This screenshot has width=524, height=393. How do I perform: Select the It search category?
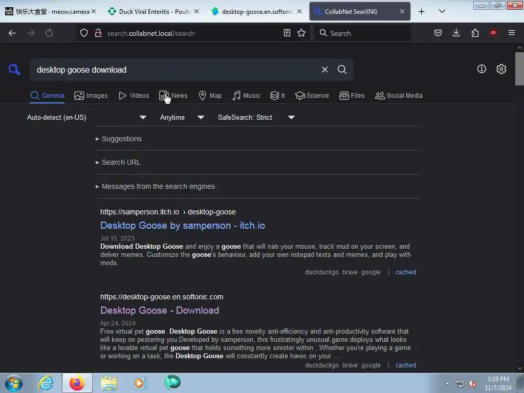pos(277,96)
